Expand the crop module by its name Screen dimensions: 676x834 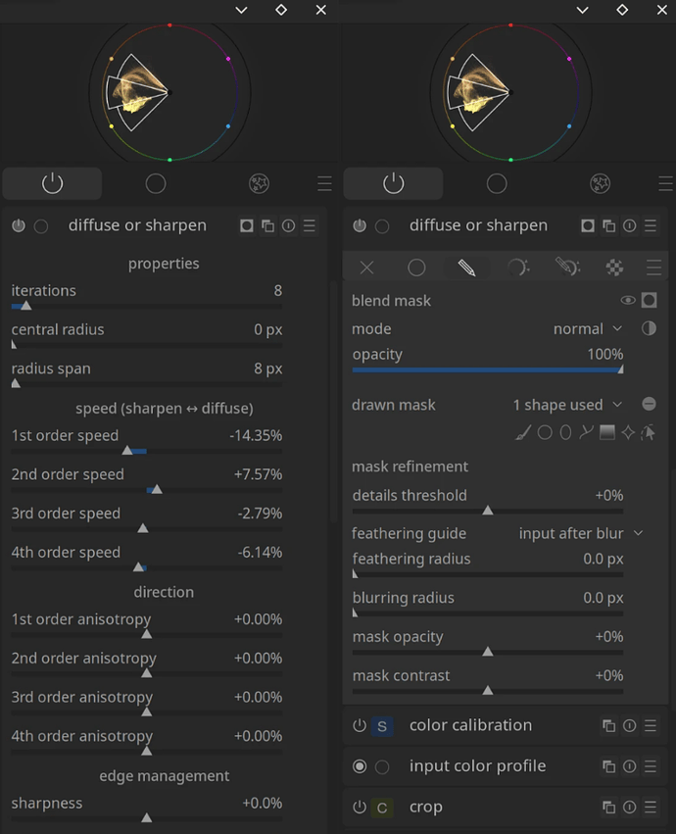426,808
